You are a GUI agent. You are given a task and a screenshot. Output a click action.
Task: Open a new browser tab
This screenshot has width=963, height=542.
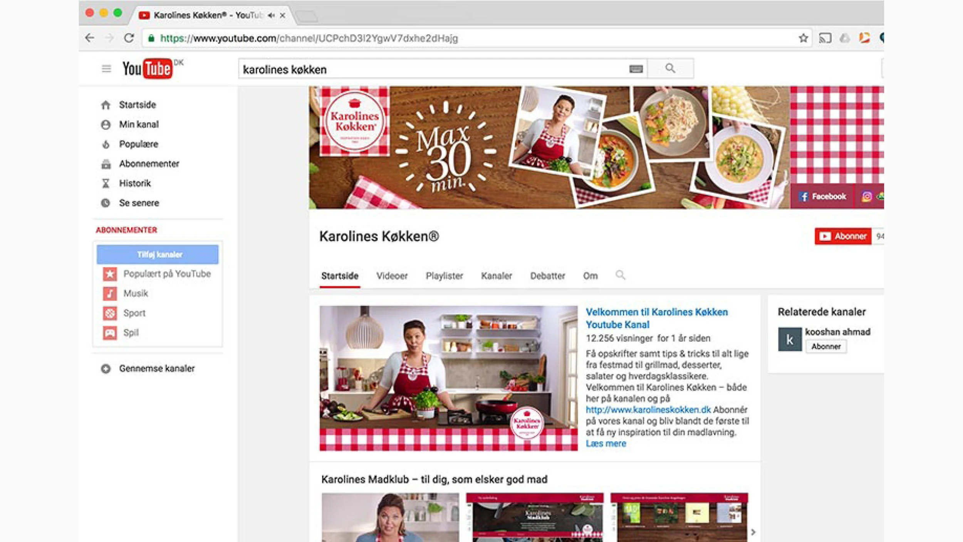point(307,16)
